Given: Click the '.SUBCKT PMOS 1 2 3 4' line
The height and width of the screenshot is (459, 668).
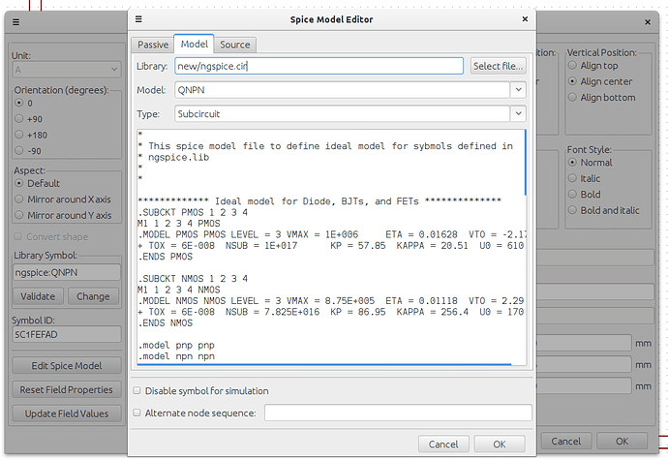Looking at the screenshot, I should click(193, 212).
